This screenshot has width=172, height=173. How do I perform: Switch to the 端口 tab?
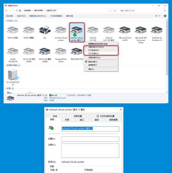[x=82, y=120]
